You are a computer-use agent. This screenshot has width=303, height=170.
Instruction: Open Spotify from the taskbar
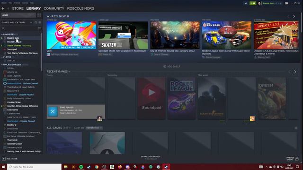[81, 167]
